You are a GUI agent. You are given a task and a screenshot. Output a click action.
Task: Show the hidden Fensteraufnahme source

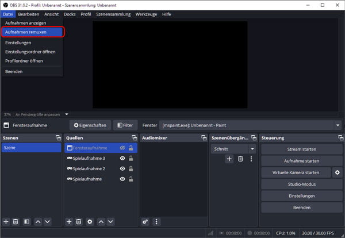pos(122,148)
